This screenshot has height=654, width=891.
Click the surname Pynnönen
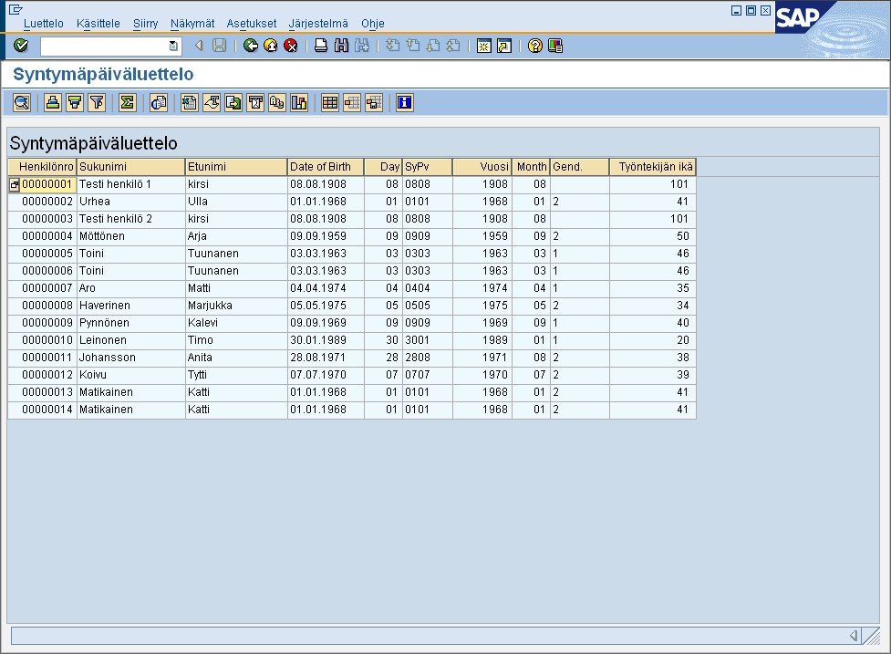point(104,323)
